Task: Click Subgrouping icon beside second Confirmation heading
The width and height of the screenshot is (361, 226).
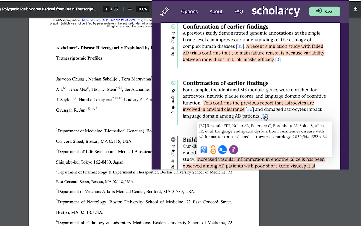Action: point(173,83)
